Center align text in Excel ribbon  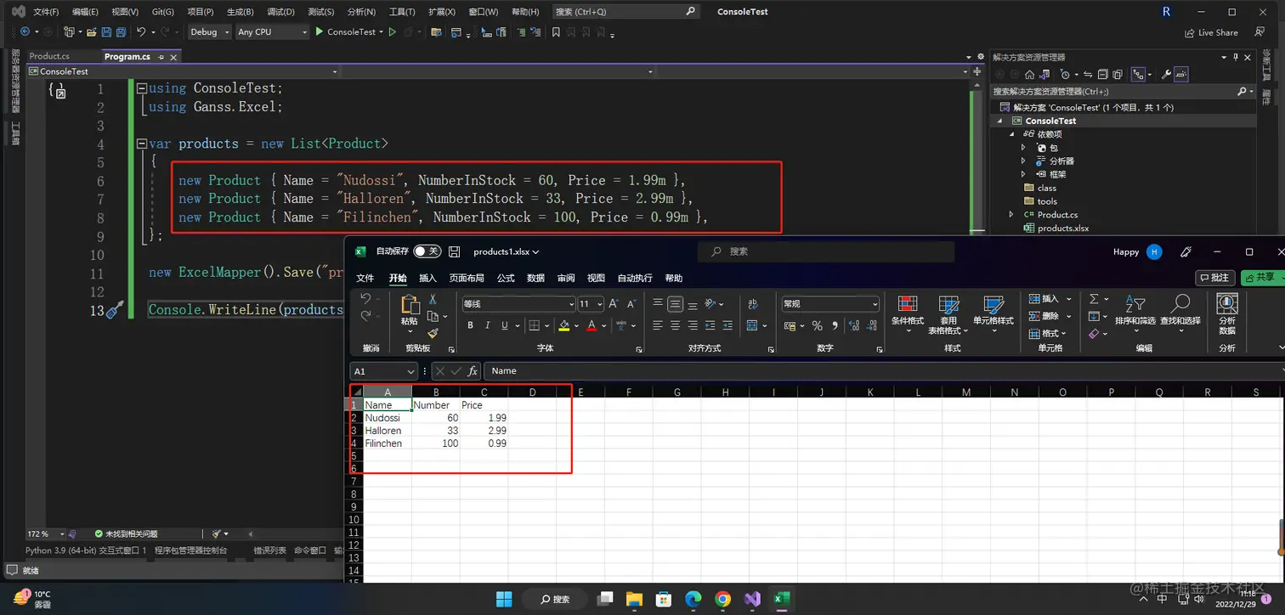675,325
